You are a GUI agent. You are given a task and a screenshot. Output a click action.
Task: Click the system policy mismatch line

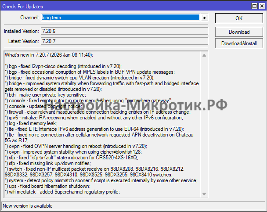101,180
